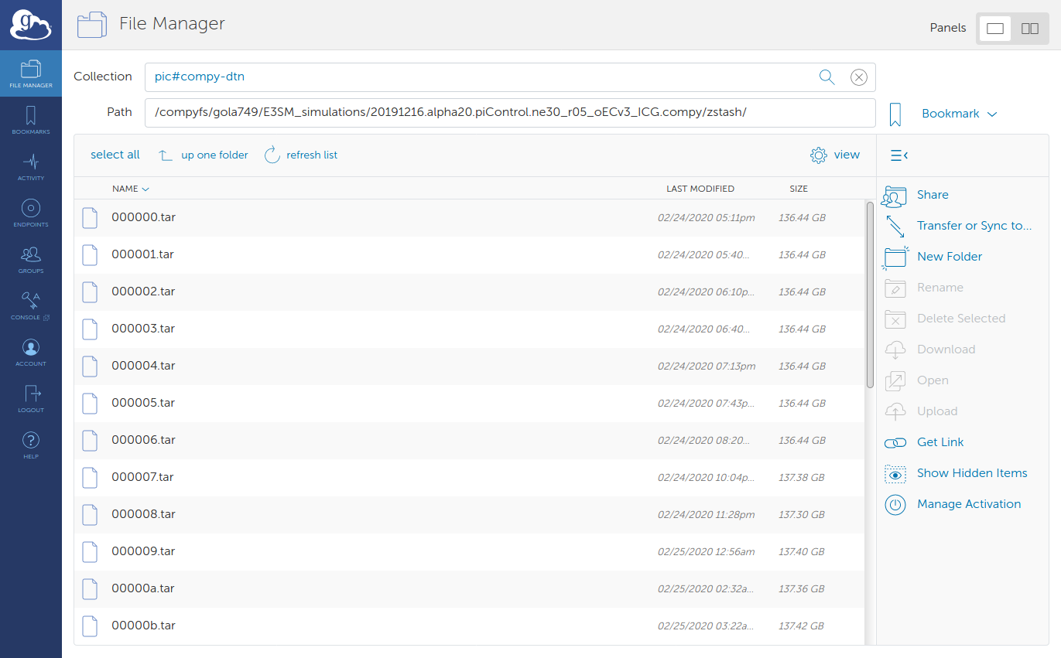Screen dimensions: 1061x658
Task: Refresh the file list
Action: pyautogui.click(x=301, y=155)
